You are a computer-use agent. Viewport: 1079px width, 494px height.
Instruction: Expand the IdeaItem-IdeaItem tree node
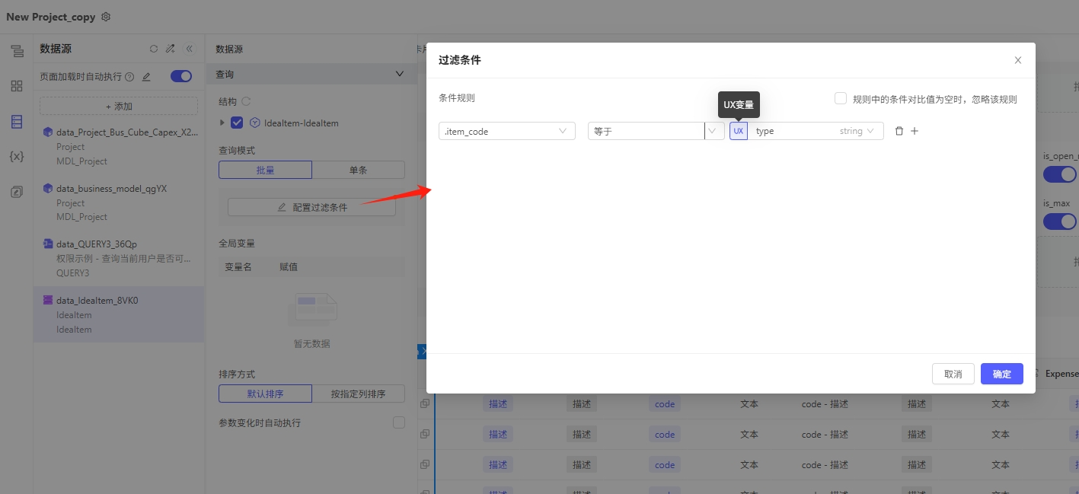point(222,123)
